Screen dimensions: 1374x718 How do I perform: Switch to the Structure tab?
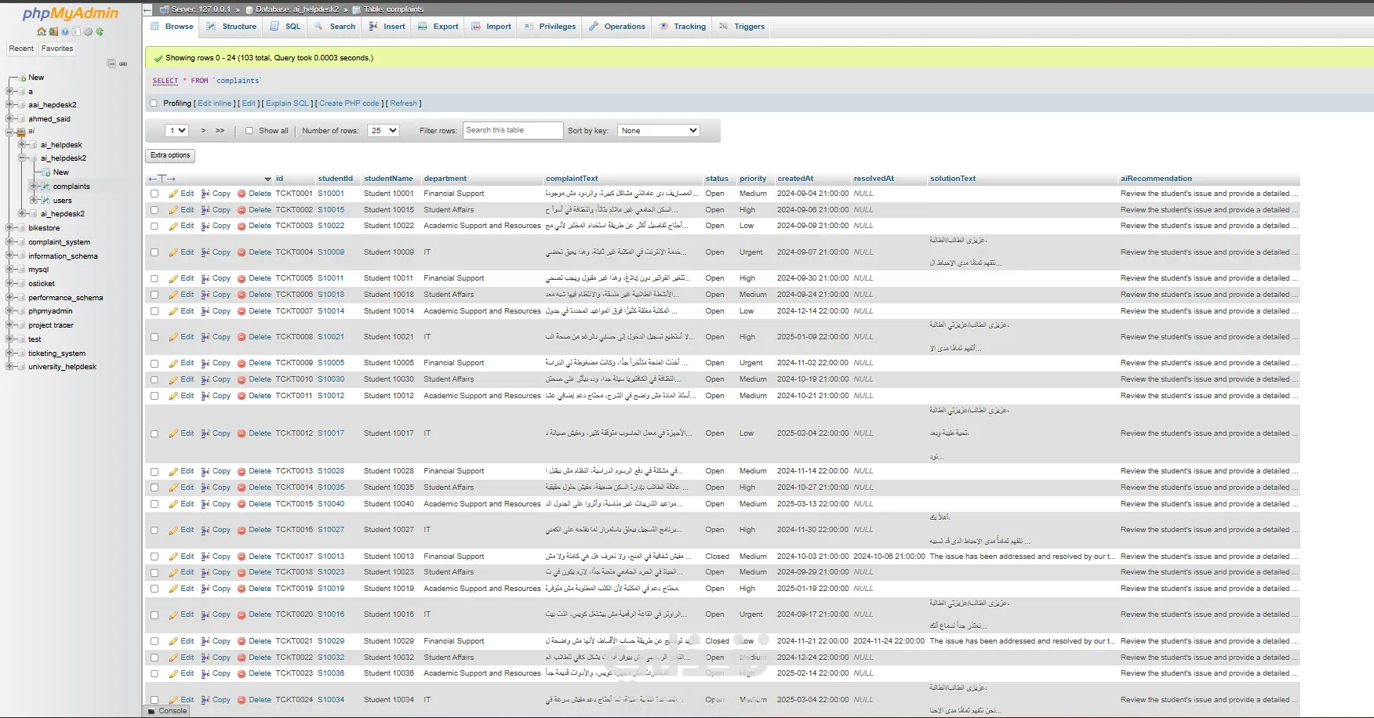point(231,26)
